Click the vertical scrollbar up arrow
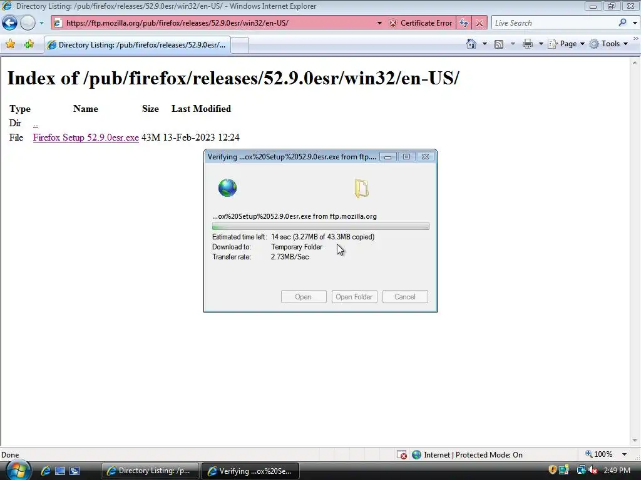Image resolution: width=641 pixels, height=480 pixels. 635,62
